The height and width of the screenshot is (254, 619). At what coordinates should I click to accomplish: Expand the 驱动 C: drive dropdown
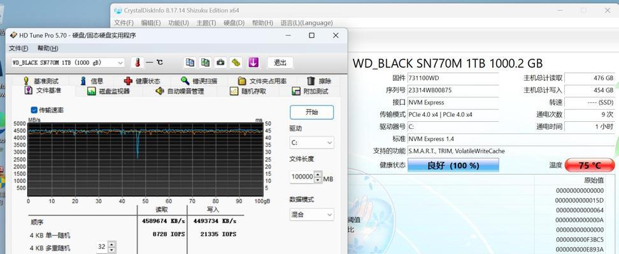click(312, 142)
